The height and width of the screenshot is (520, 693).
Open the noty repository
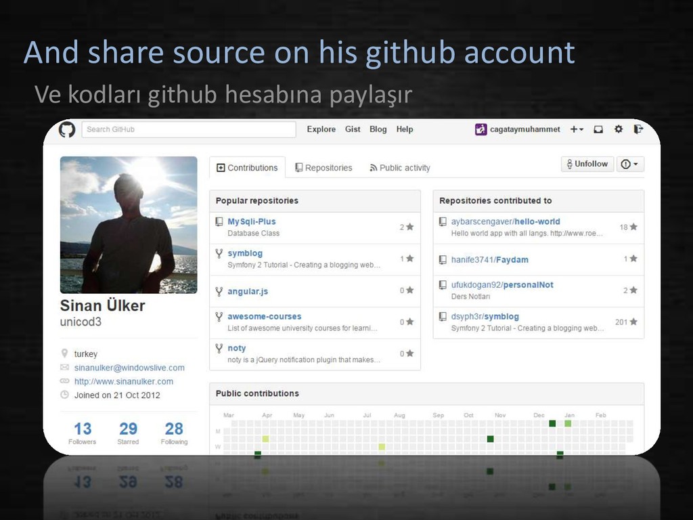(236, 349)
